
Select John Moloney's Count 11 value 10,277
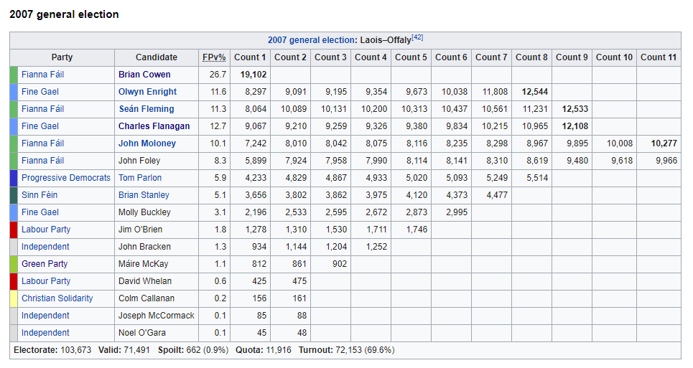pos(664,143)
